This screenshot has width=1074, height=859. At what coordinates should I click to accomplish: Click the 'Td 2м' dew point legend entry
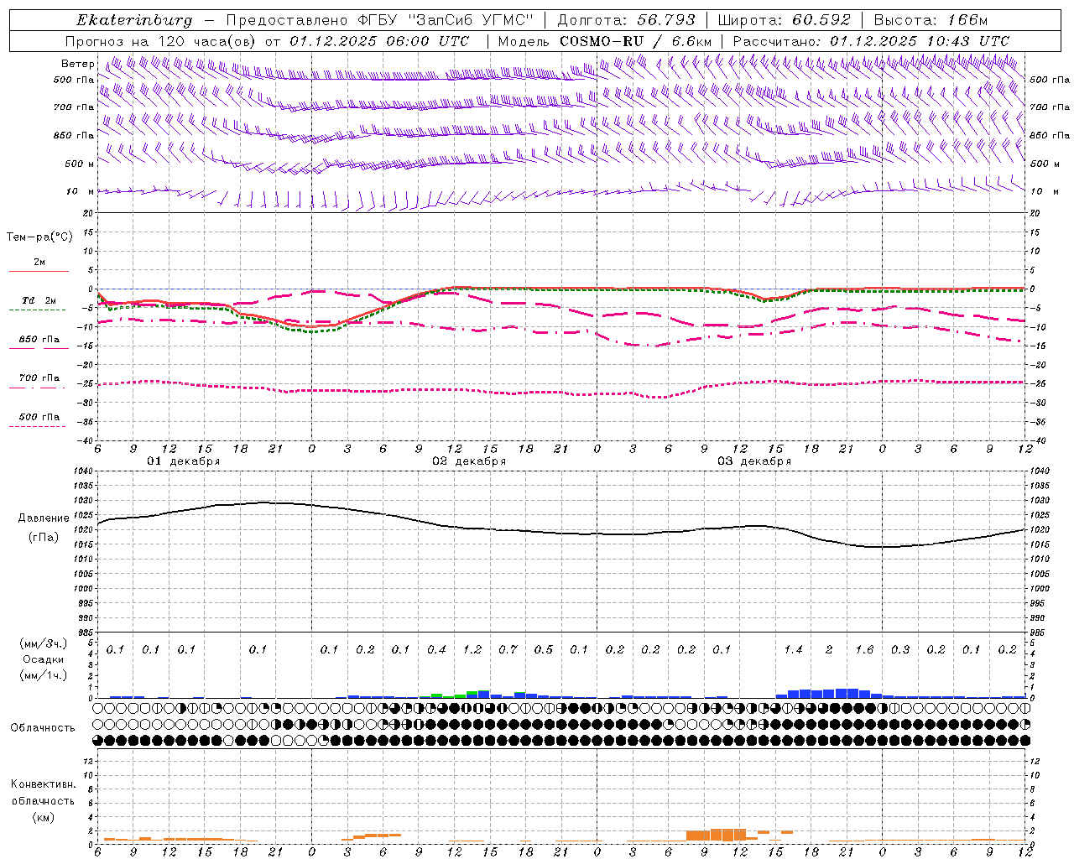point(39,300)
